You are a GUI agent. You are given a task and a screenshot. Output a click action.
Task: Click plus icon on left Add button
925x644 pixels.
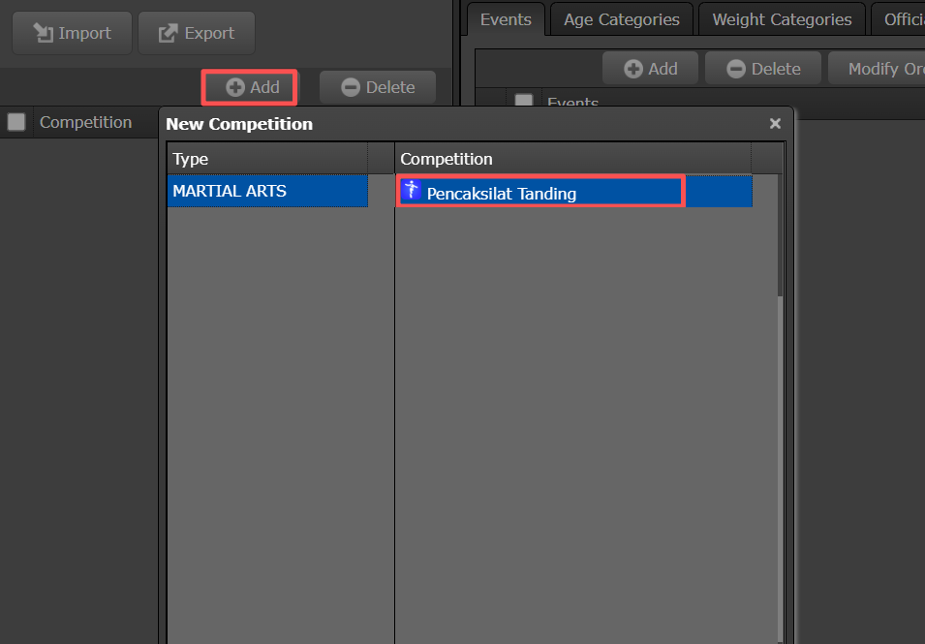pyautogui.click(x=235, y=87)
